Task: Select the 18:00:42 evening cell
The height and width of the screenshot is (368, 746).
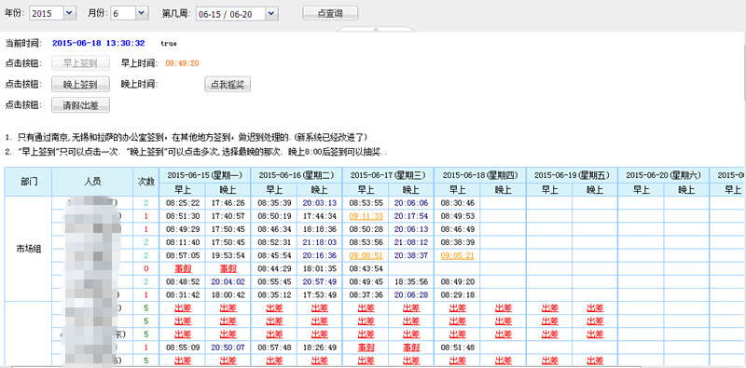Action: [x=228, y=294]
